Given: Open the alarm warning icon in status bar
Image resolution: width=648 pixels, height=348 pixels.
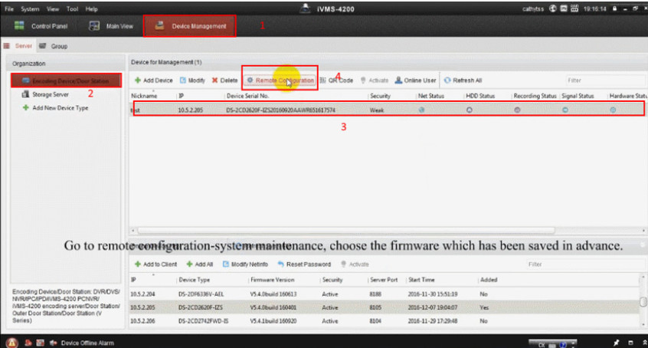Looking at the screenshot, I should 11,343.
